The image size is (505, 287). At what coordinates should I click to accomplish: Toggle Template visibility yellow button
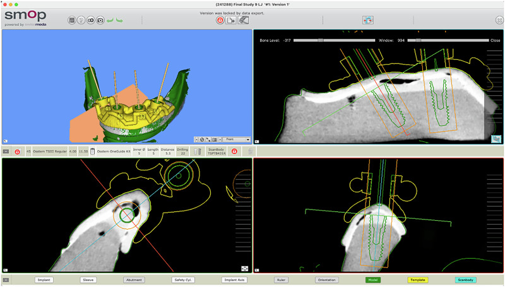[418, 280]
